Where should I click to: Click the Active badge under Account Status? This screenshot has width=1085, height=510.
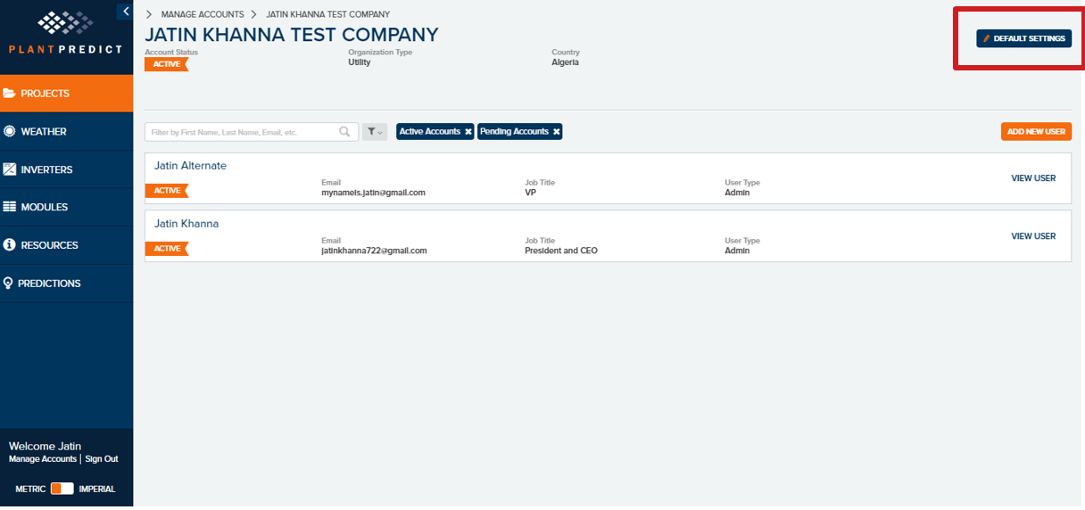[167, 64]
